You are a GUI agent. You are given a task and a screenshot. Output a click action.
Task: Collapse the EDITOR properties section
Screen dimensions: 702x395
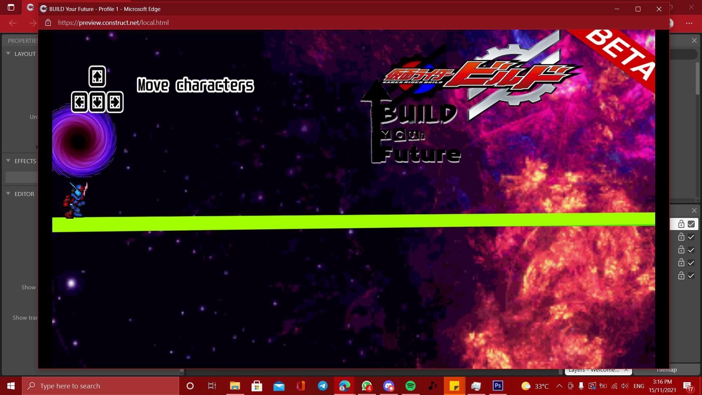click(8, 194)
